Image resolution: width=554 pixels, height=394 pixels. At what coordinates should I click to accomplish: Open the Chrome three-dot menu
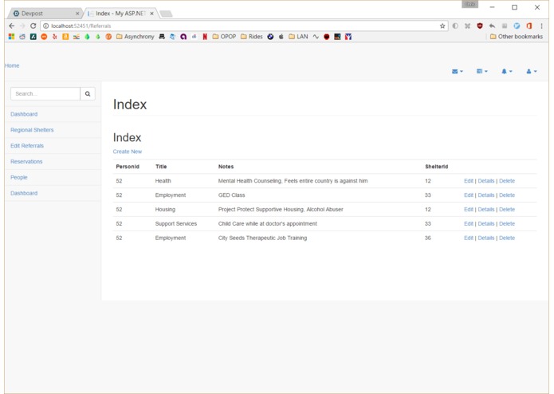click(541, 26)
